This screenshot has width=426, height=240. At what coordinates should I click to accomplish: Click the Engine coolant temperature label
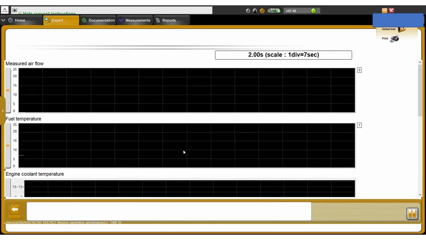tap(35, 174)
